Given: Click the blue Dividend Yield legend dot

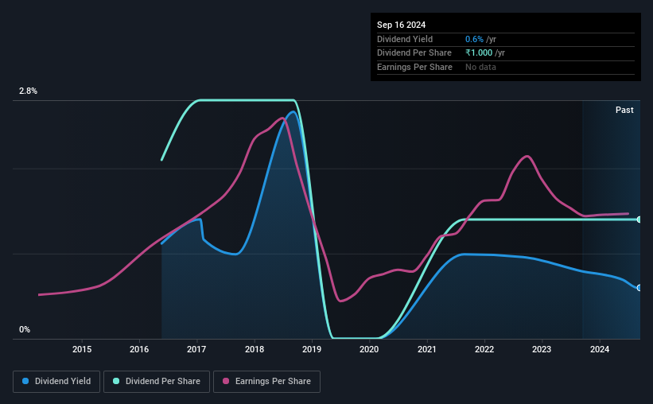Looking at the screenshot, I should coord(25,381).
